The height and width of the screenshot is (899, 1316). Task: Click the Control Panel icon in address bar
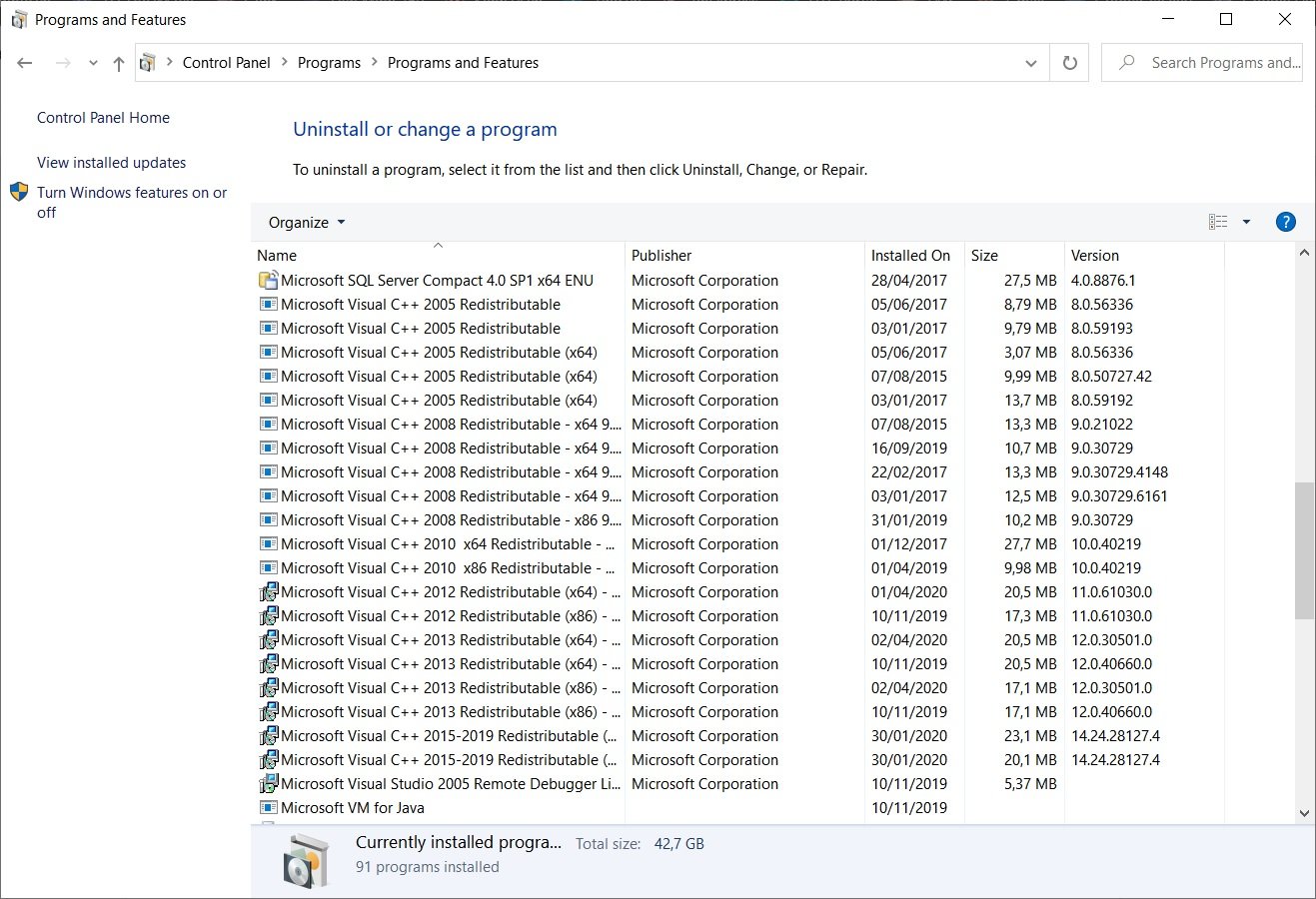click(x=148, y=63)
